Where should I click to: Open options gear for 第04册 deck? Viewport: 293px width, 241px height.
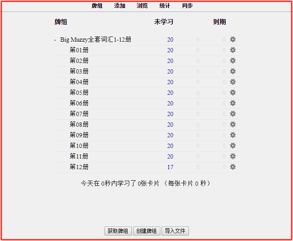(232, 82)
